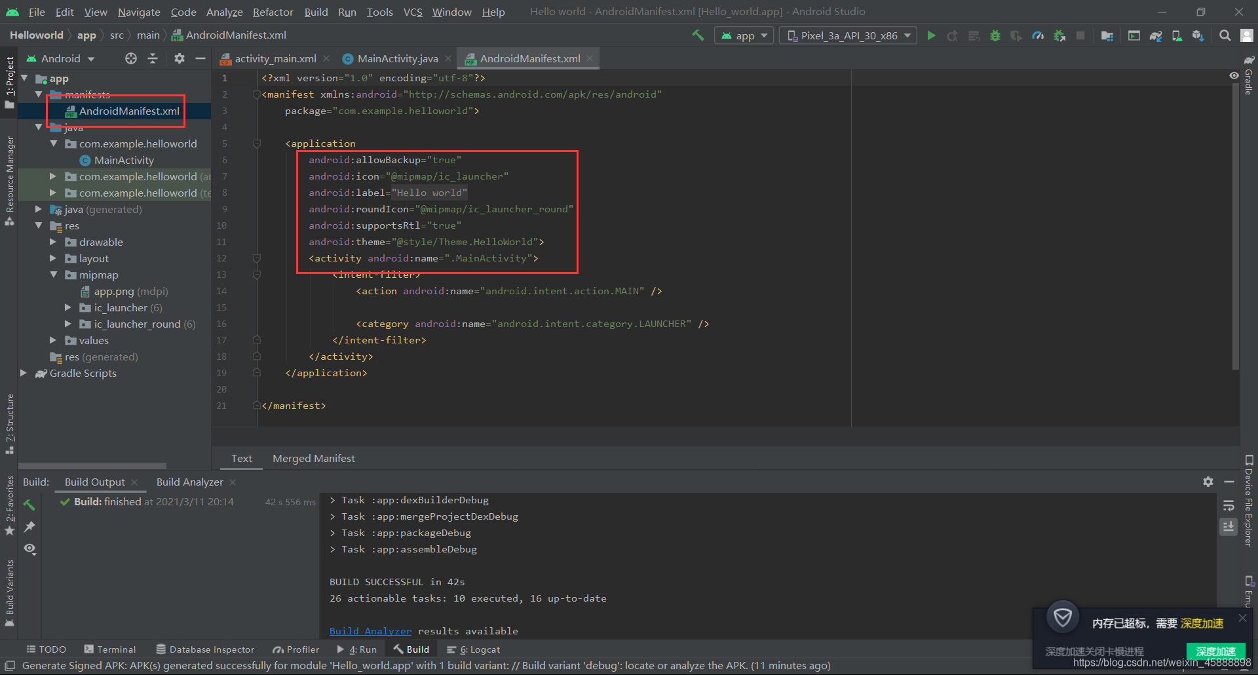Open the VCS menu
Image resolution: width=1258 pixels, height=675 pixels.
click(413, 12)
